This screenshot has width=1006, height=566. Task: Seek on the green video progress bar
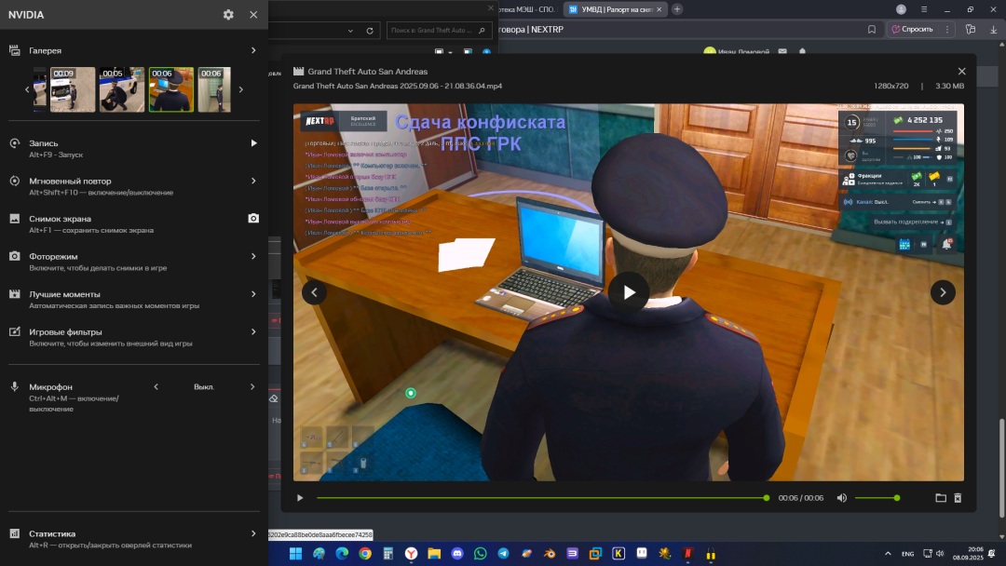542,498
